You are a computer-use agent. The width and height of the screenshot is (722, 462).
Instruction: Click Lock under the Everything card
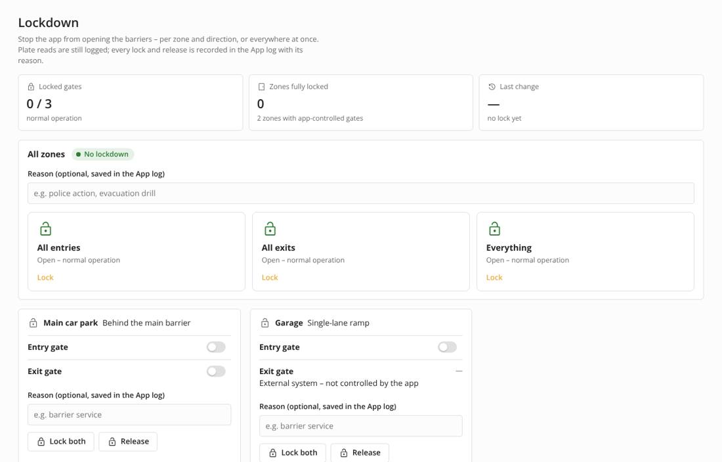click(494, 278)
